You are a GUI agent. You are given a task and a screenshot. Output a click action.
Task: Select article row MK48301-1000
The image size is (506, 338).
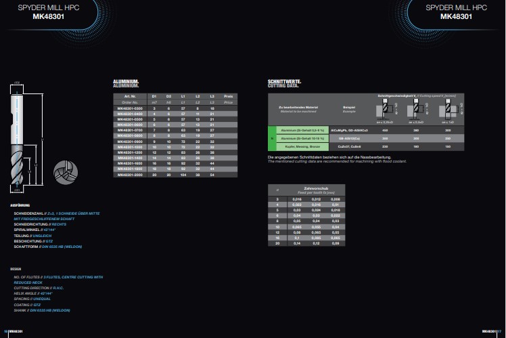175,148
